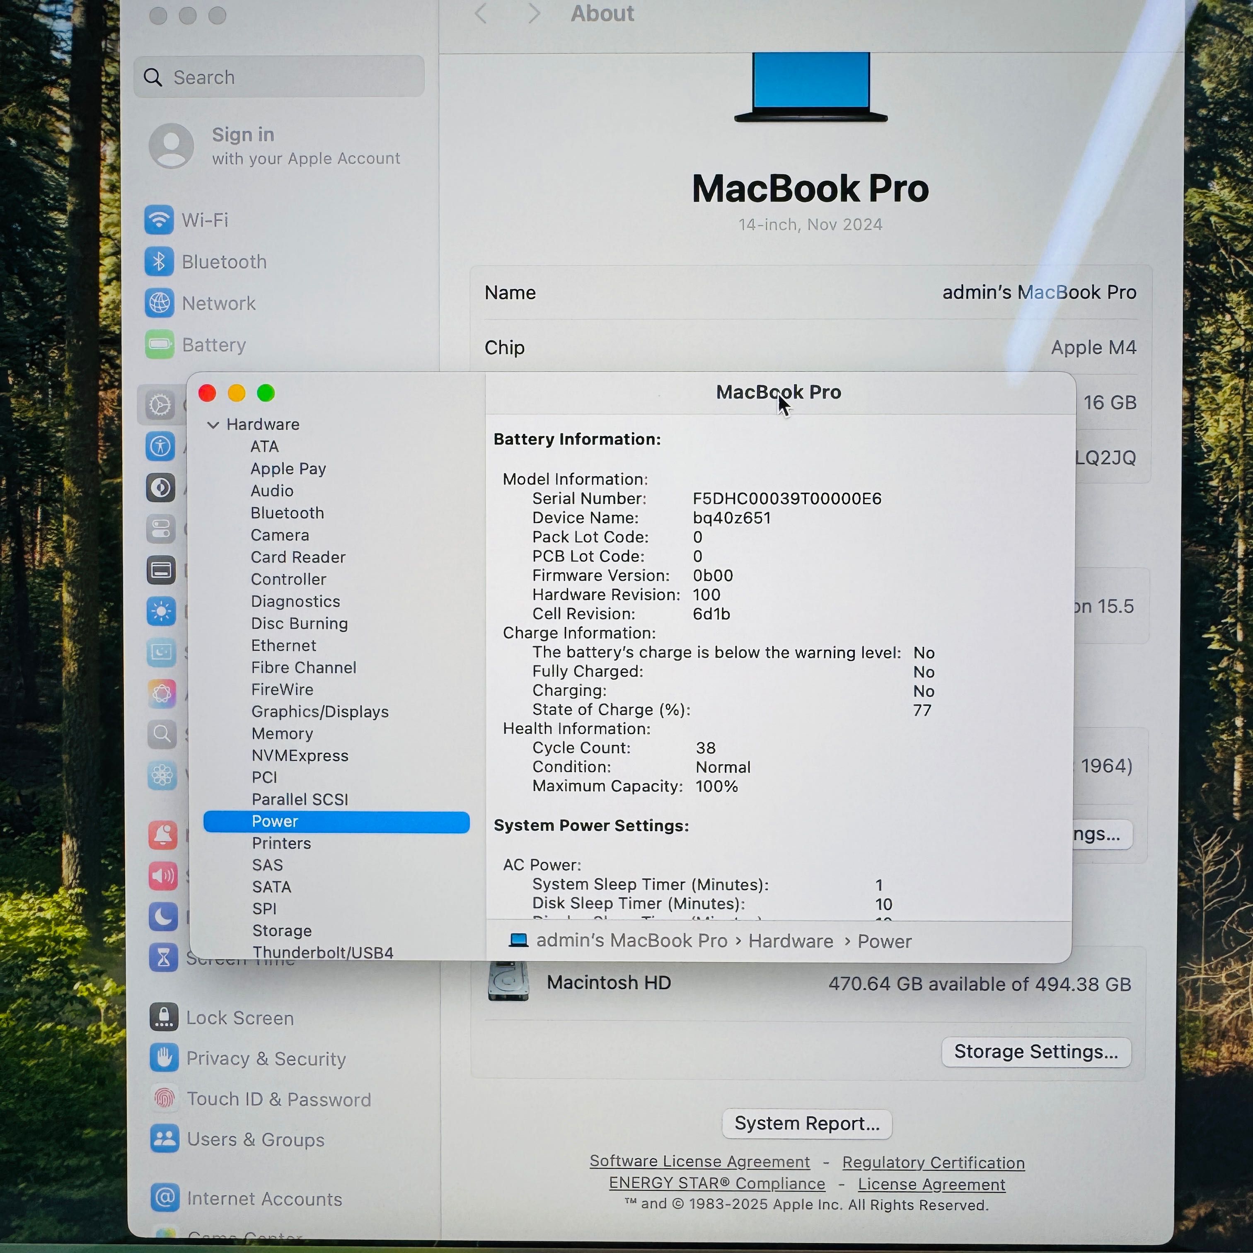
Task: Select SATA in hardware list
Action: [x=271, y=887]
